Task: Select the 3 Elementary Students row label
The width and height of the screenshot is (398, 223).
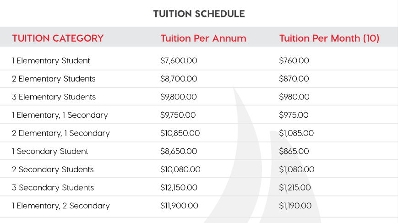Action: click(54, 97)
